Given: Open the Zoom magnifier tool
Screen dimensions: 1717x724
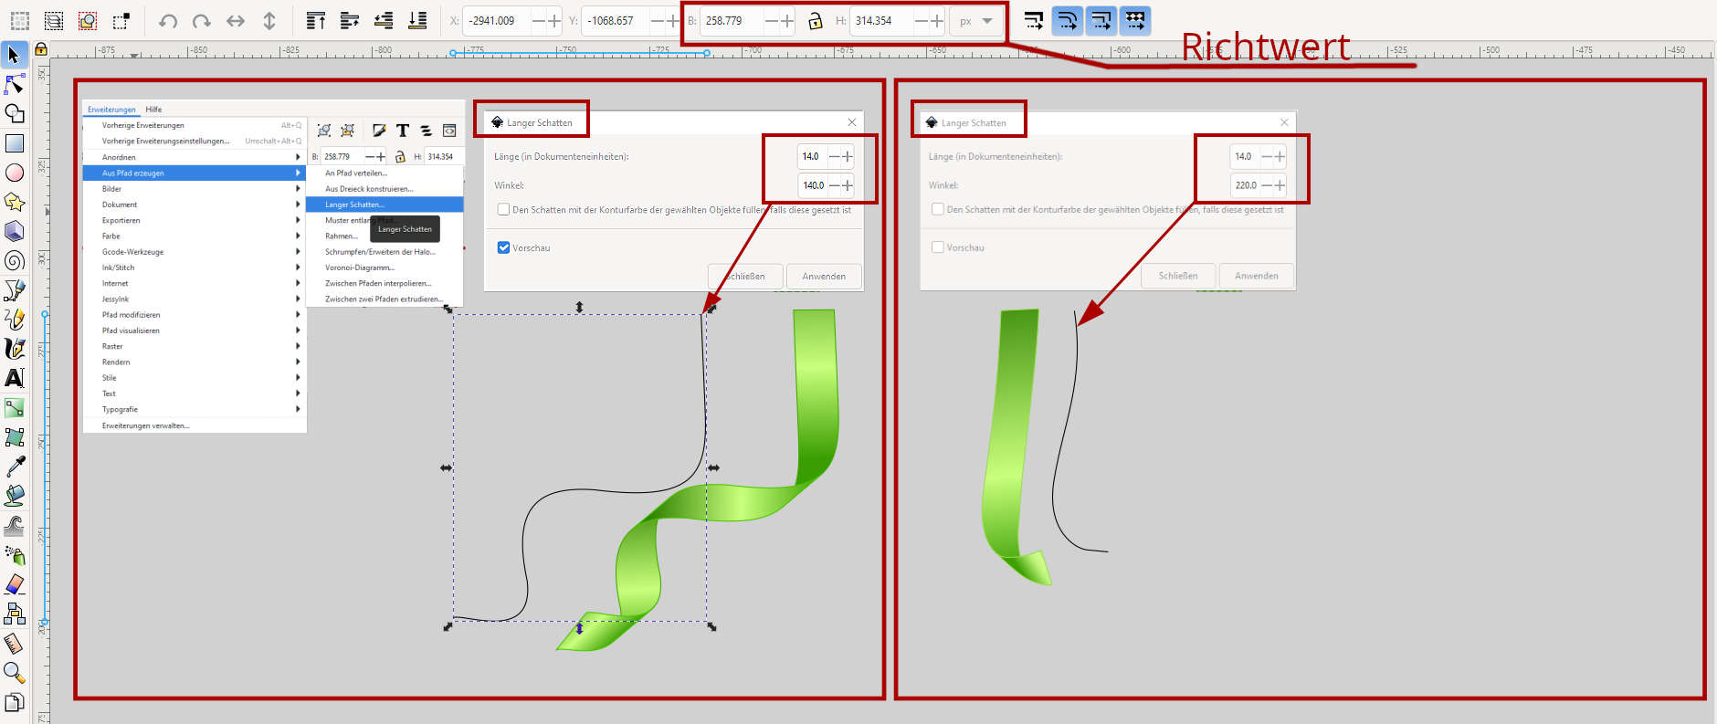Looking at the screenshot, I should point(15,673).
